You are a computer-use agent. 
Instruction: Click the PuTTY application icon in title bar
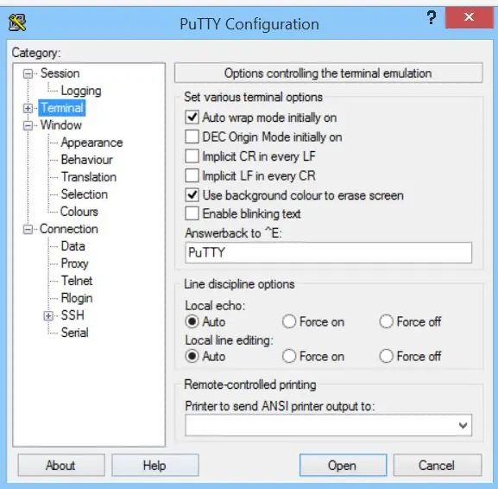(x=17, y=22)
